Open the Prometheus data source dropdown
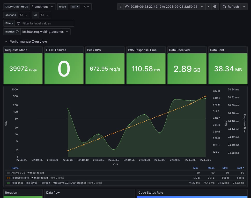The width and height of the screenshot is (251, 198). tap(42, 7)
